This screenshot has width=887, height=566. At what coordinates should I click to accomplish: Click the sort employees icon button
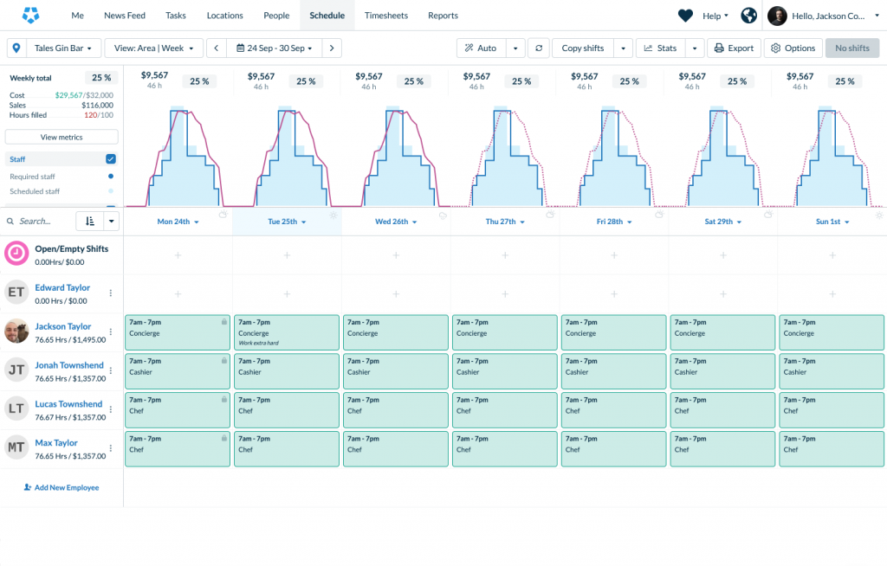(x=90, y=222)
